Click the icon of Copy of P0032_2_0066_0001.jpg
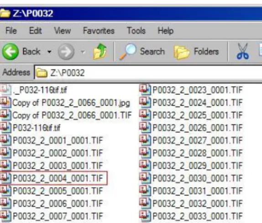 click(5, 102)
